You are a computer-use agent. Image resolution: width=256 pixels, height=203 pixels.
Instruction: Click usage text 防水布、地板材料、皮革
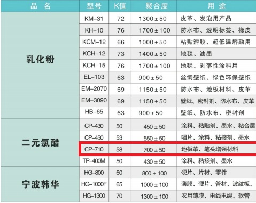point(215,89)
